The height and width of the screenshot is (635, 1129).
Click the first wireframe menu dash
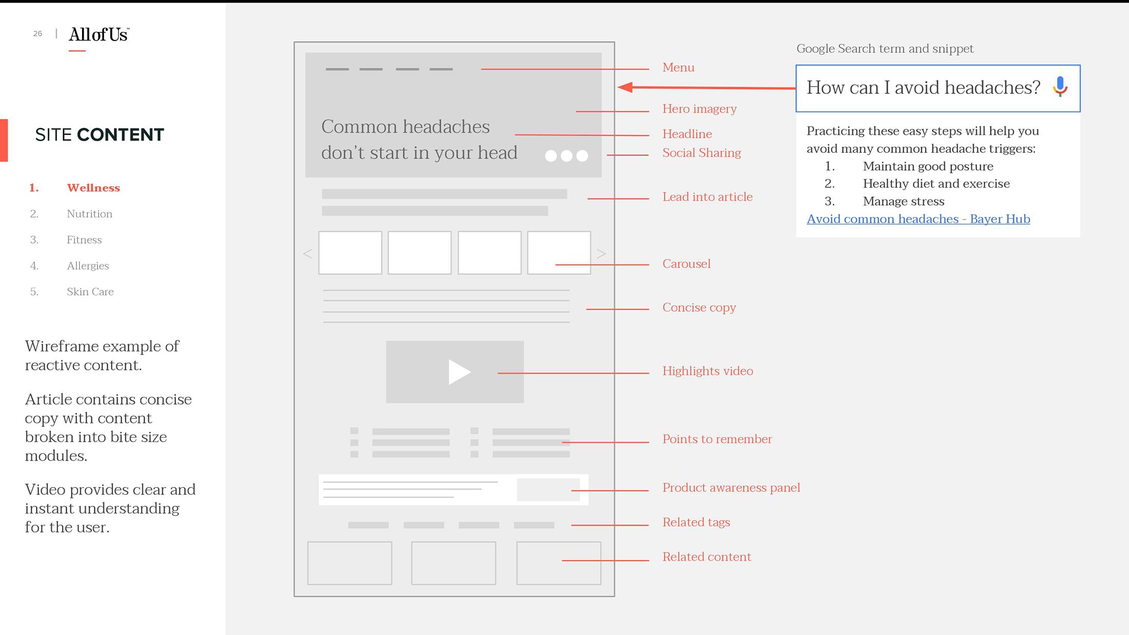(337, 69)
